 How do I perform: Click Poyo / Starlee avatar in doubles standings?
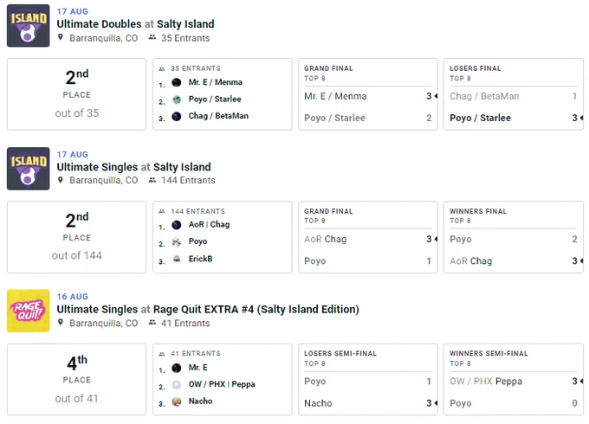[176, 100]
